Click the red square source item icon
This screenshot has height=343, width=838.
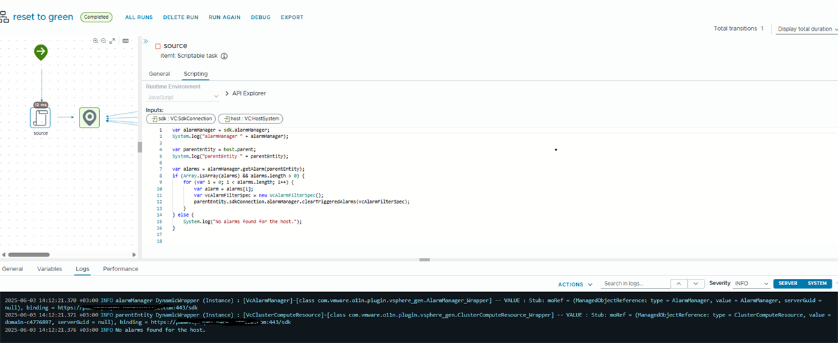[158, 46]
